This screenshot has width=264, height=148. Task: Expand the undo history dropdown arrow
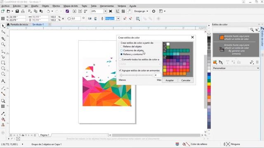(52, 11)
